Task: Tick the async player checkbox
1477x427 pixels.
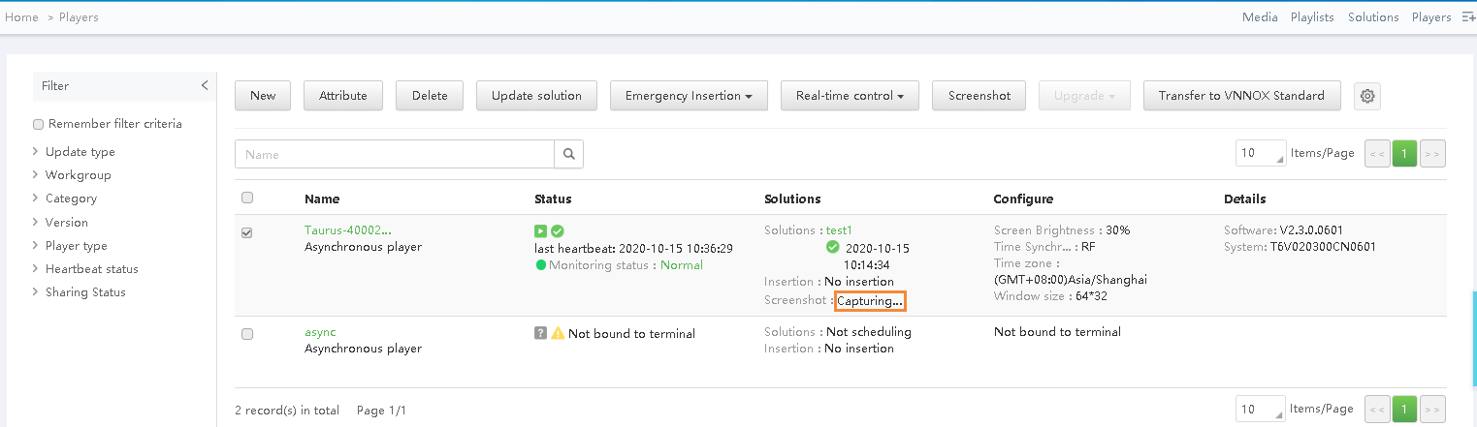Action: coord(247,334)
